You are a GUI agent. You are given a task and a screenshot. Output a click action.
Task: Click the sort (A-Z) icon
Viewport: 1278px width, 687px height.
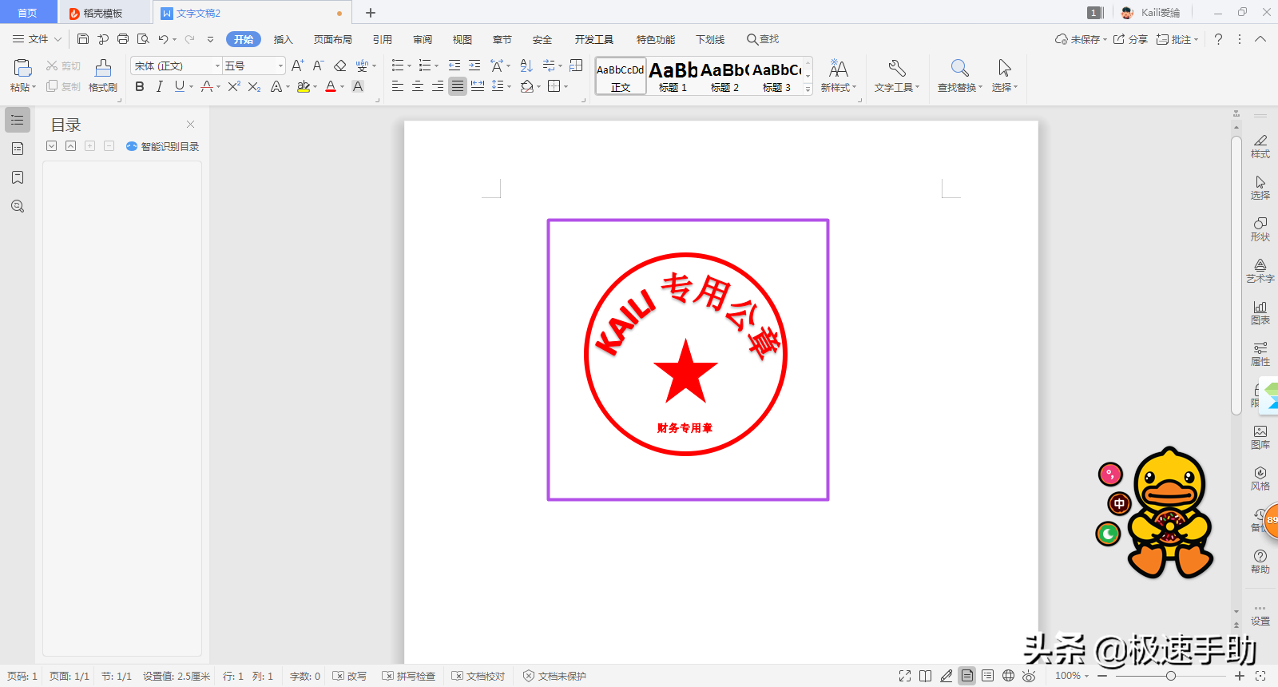[526, 66]
